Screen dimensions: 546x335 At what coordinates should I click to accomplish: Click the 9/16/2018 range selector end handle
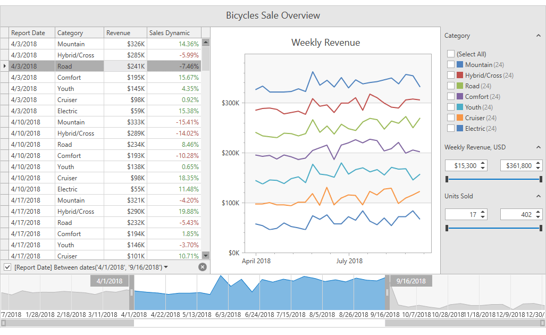pos(388,292)
